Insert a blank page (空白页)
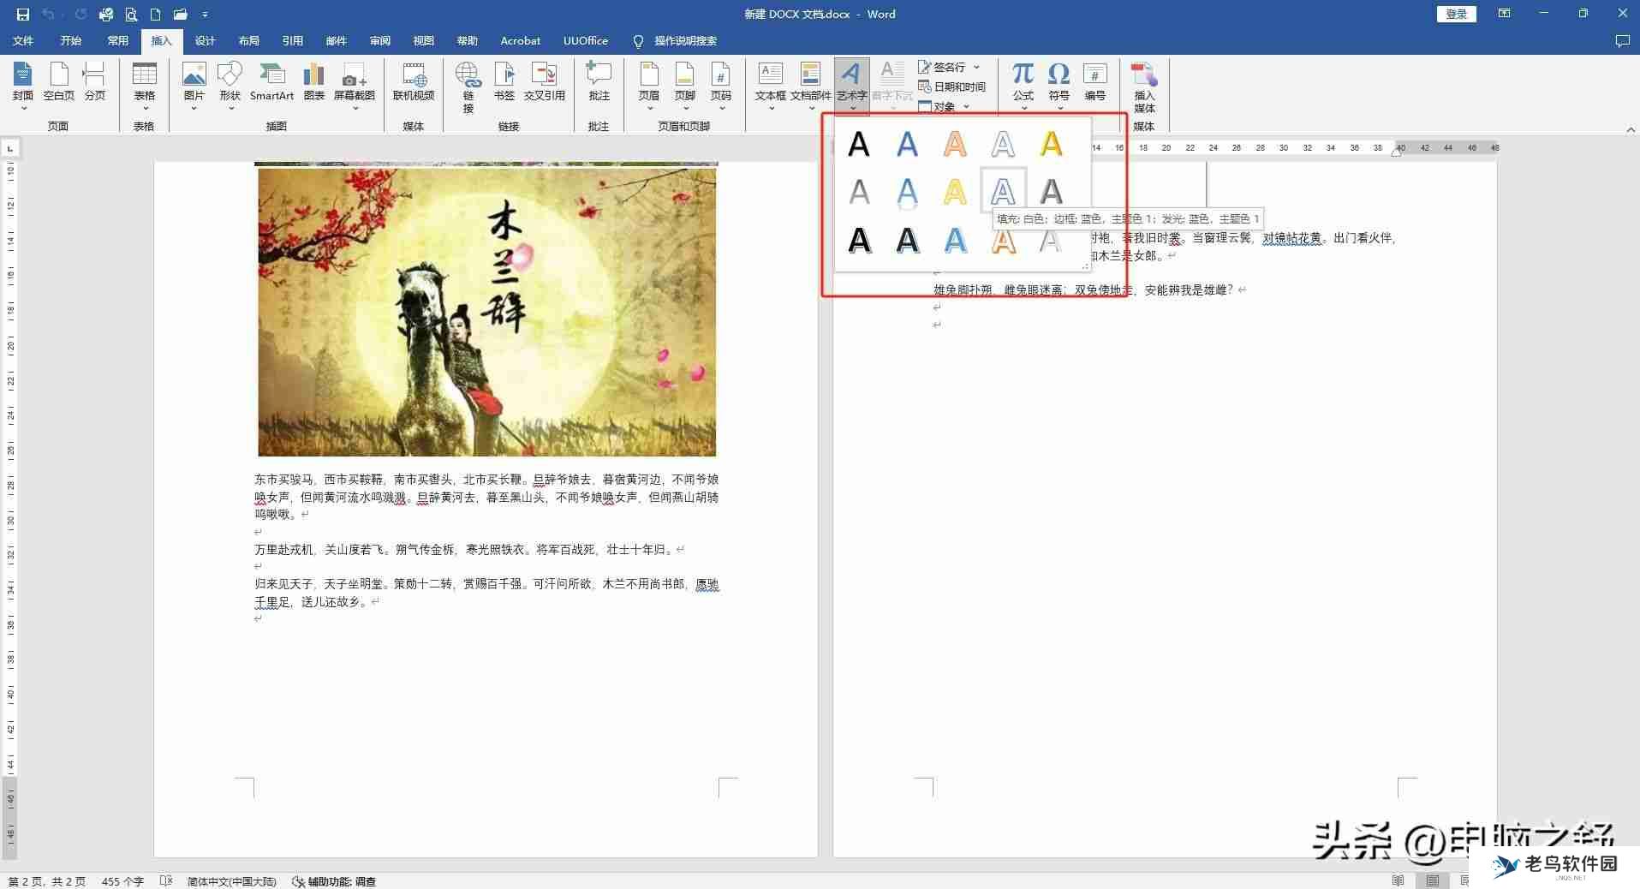 point(59,82)
